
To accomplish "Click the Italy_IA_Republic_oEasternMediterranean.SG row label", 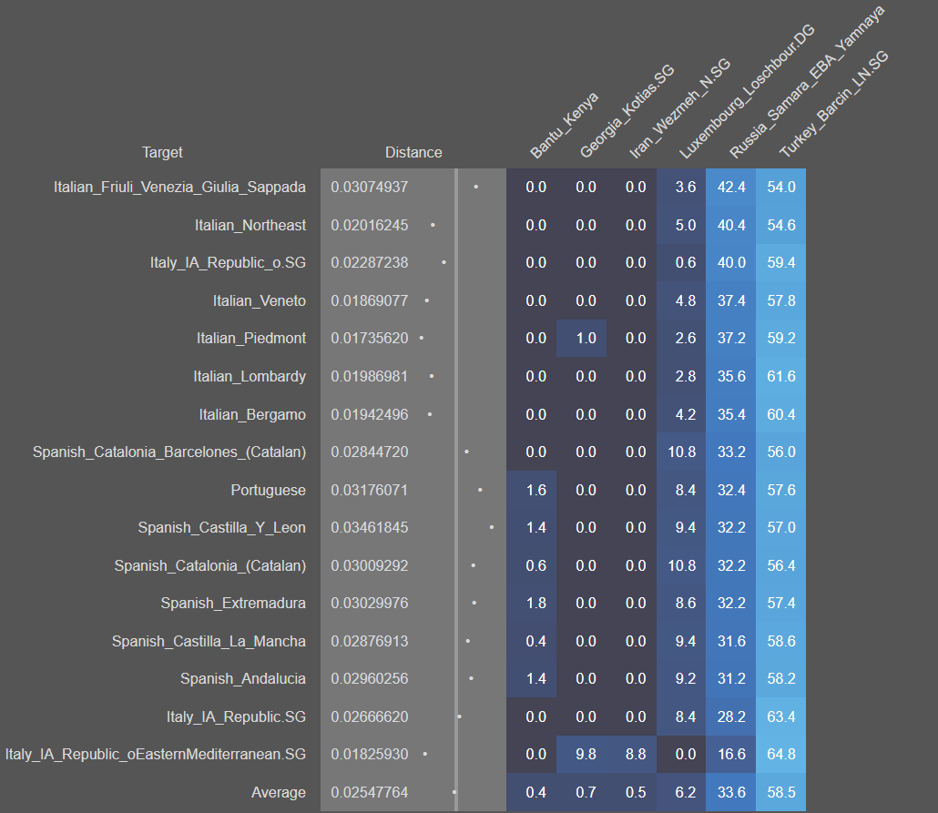I will click(156, 755).
